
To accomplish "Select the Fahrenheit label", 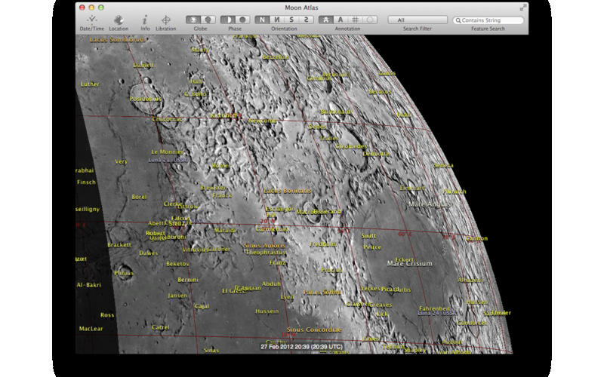I will click(435, 308).
